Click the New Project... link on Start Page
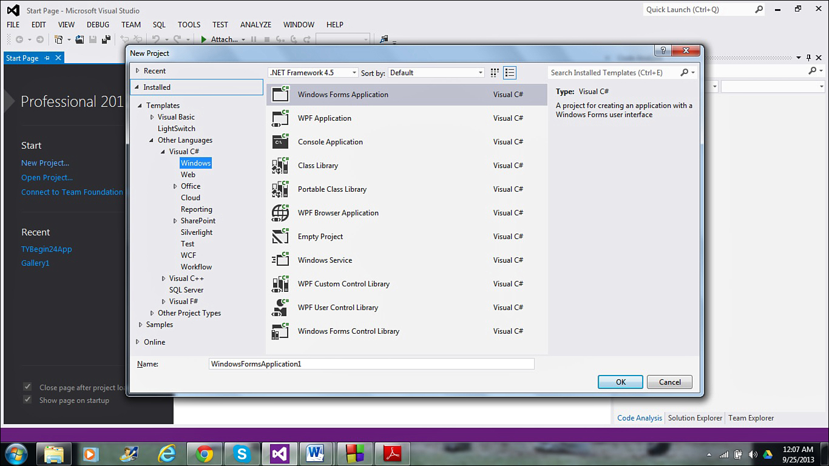 46,163
